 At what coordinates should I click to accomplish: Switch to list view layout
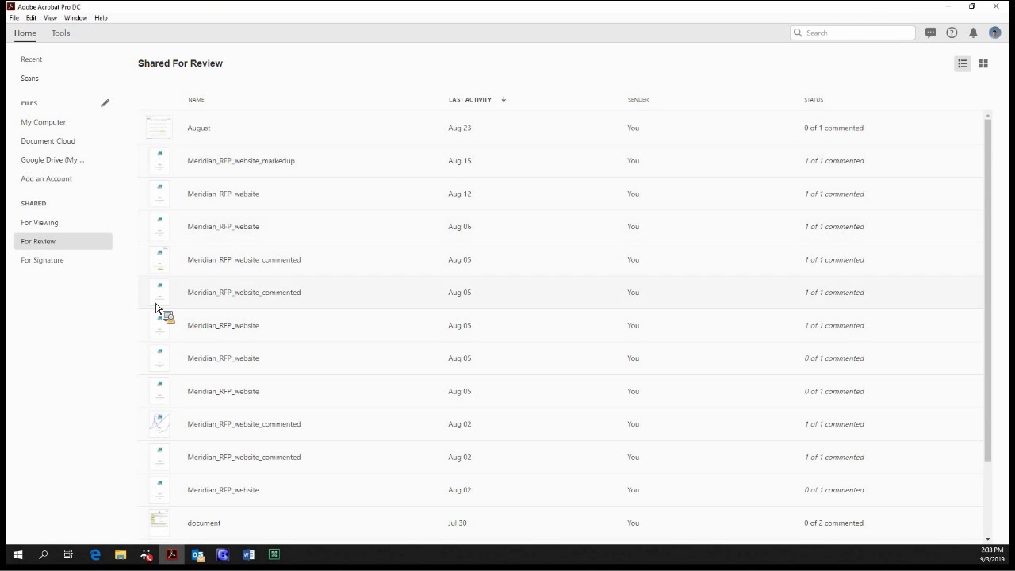point(963,63)
